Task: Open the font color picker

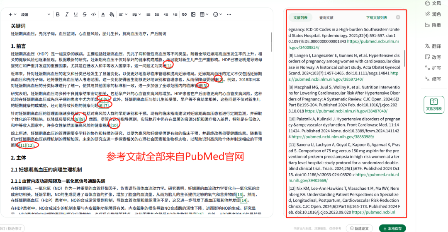Action: [103, 14]
